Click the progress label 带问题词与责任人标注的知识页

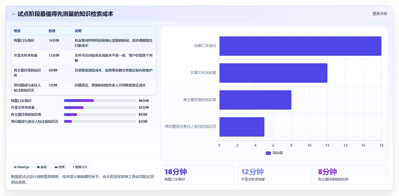pos(35,122)
